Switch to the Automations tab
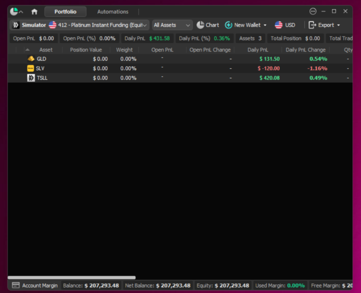 tap(113, 12)
